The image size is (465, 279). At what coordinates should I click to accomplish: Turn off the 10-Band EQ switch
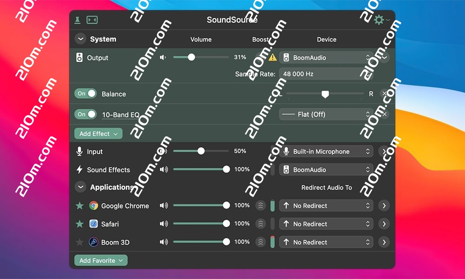86,114
